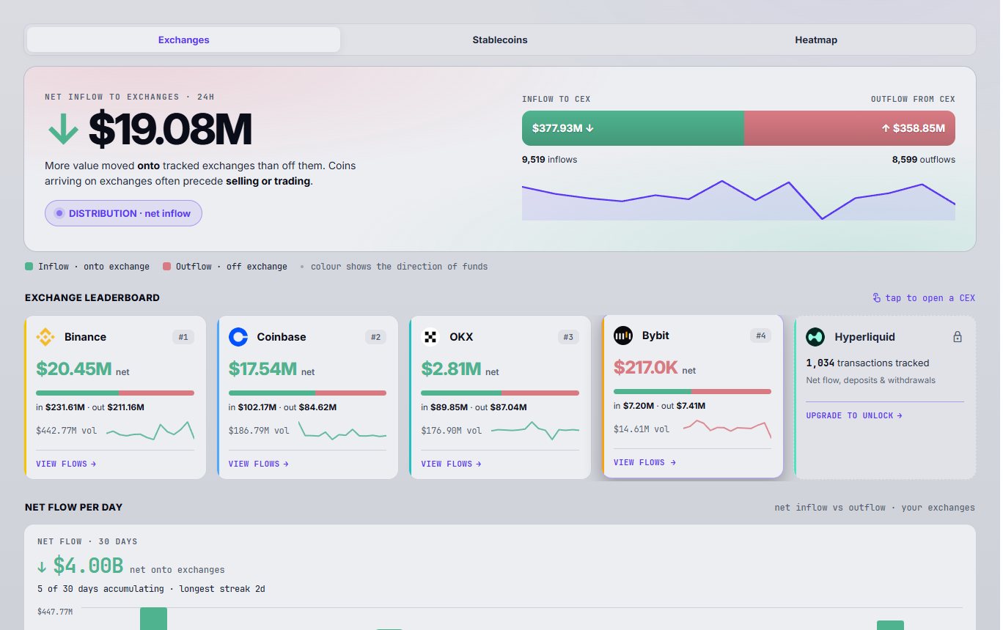Click the $14.61M vol text on Bybit
This screenshot has width=1003, height=630.
[x=642, y=429]
